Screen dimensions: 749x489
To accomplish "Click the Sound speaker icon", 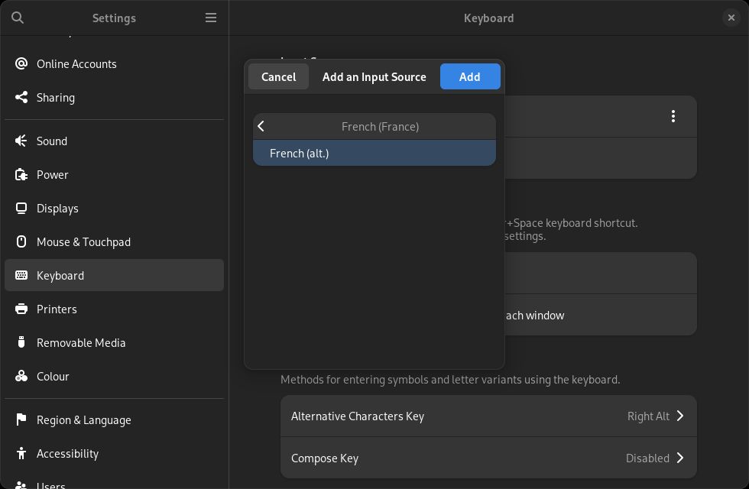I will 21,141.
